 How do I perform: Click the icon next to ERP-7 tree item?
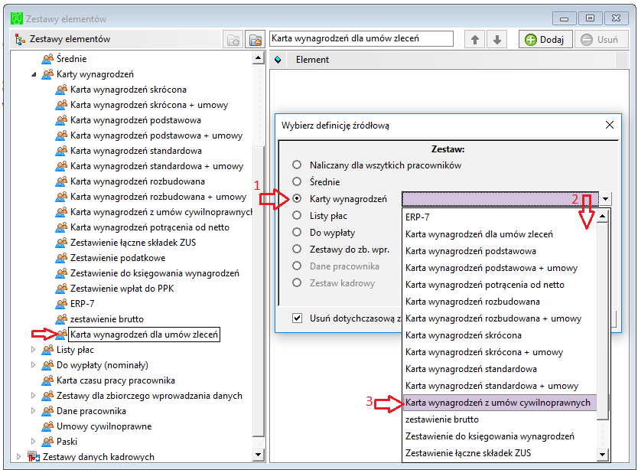[x=61, y=304]
